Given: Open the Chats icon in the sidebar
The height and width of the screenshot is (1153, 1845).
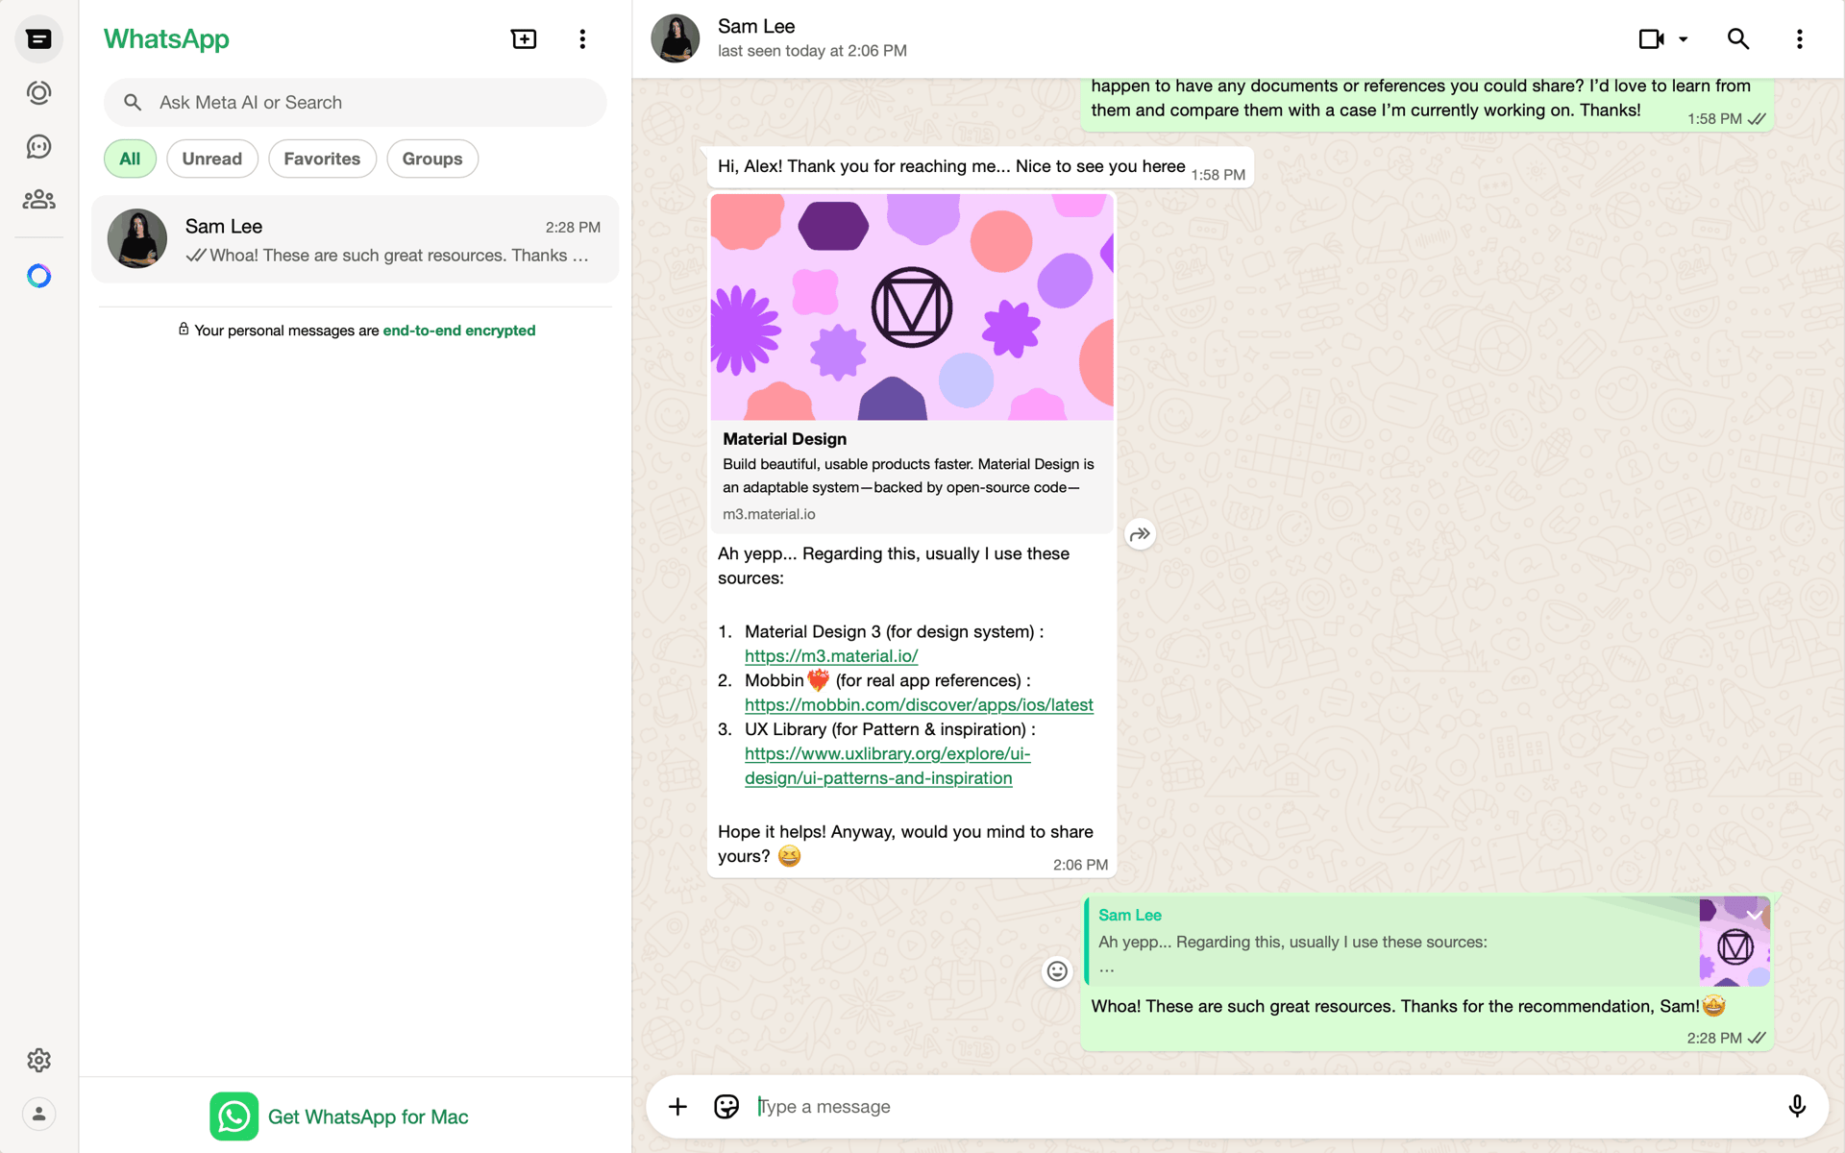Looking at the screenshot, I should 38,39.
